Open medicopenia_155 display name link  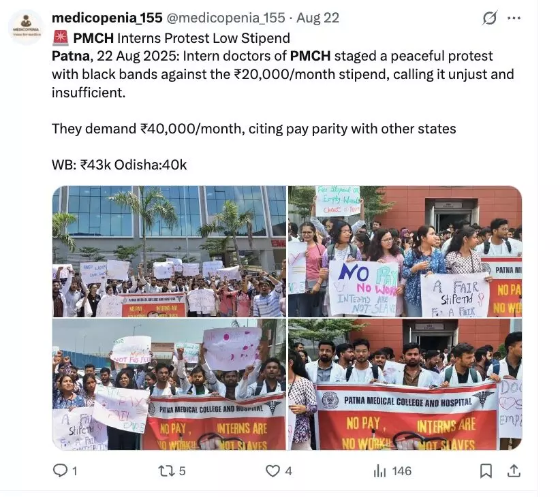(107, 18)
